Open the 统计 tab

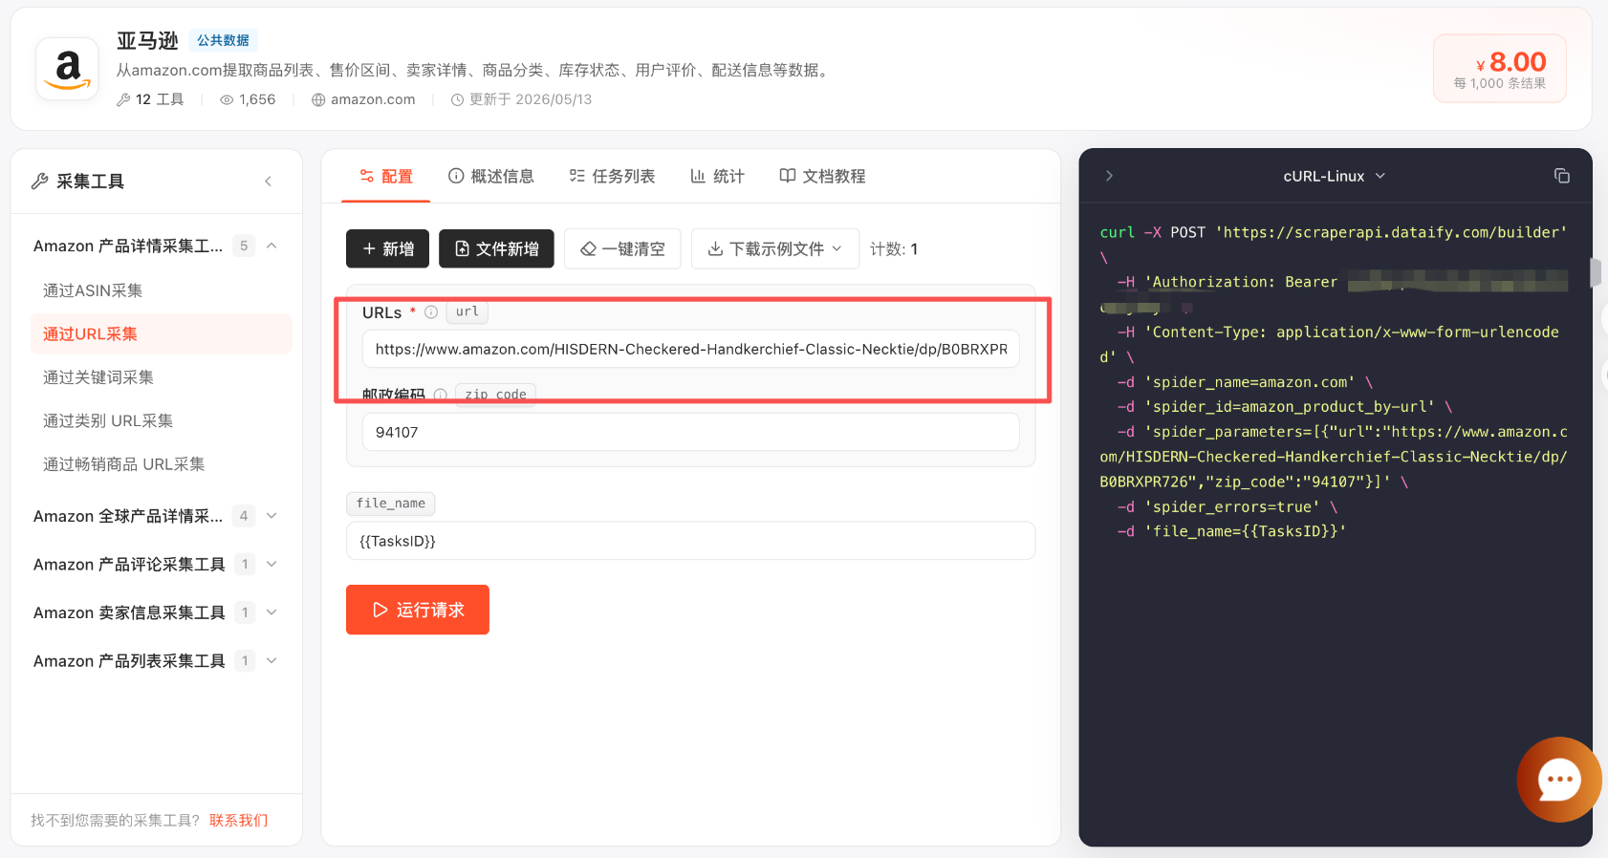pyautogui.click(x=717, y=176)
